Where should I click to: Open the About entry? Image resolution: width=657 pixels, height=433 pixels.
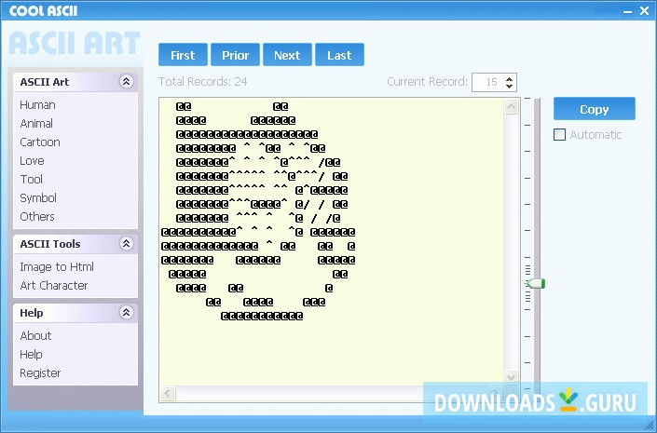(35, 336)
